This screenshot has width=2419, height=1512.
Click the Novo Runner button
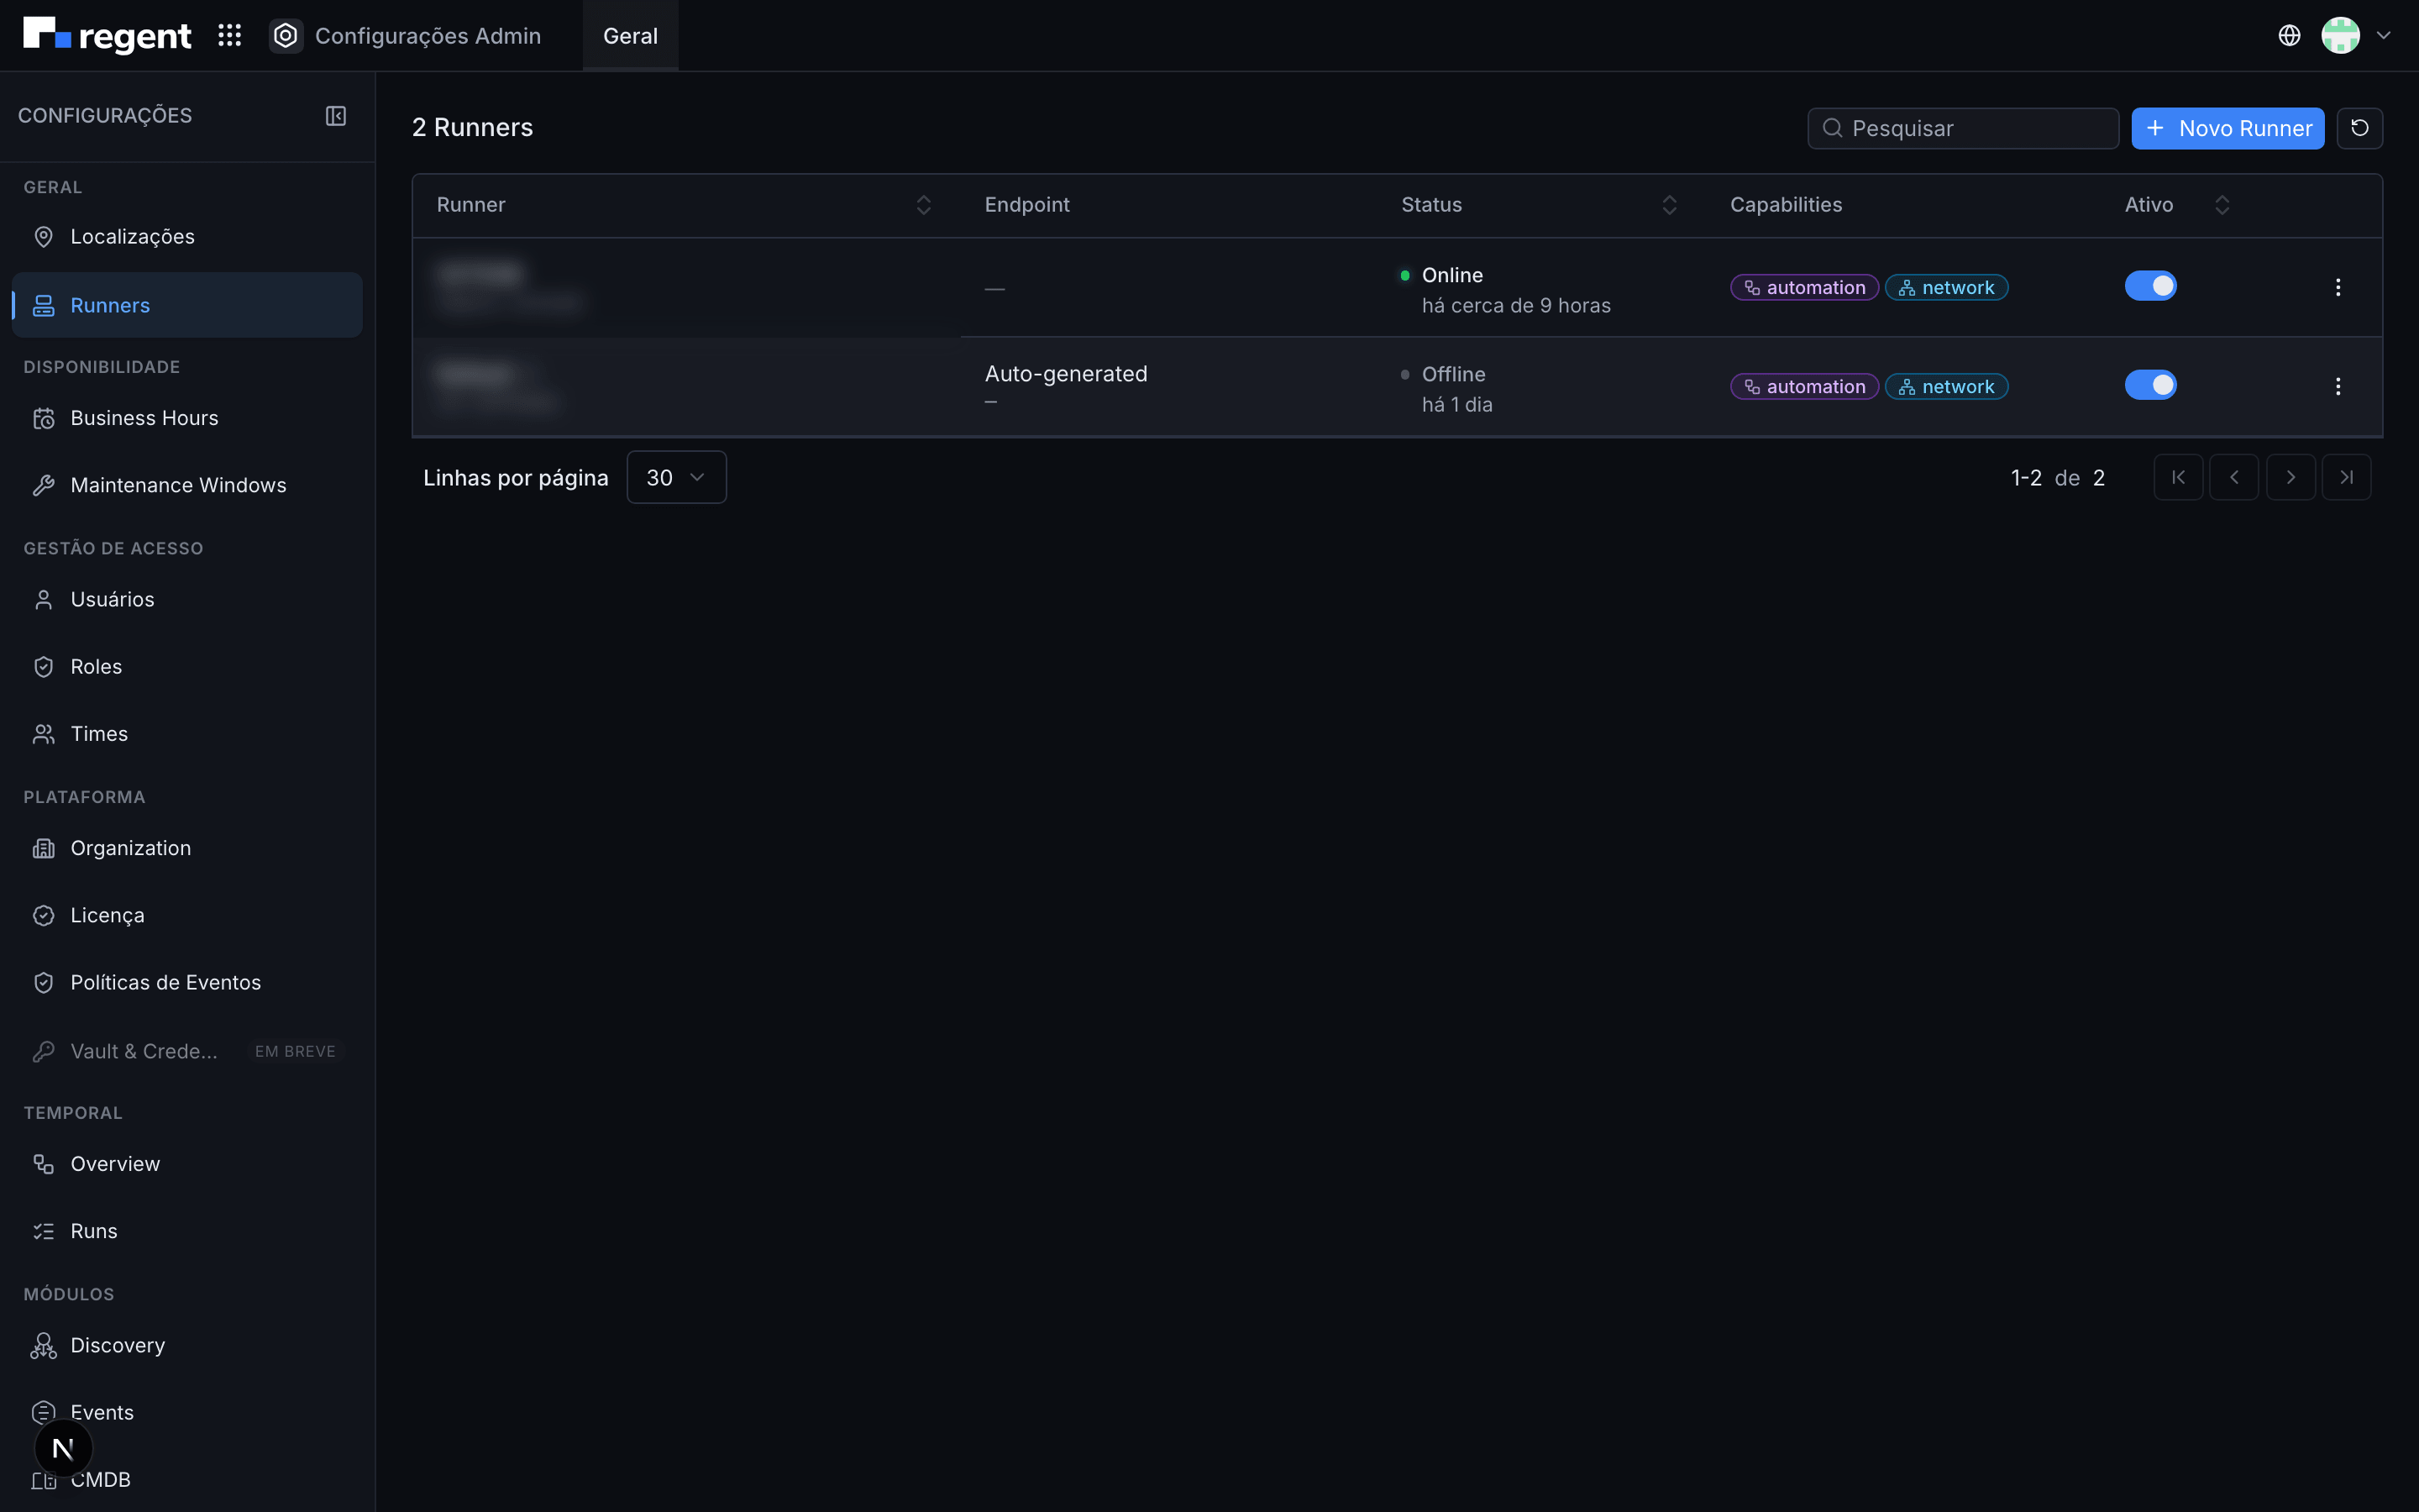point(2227,128)
